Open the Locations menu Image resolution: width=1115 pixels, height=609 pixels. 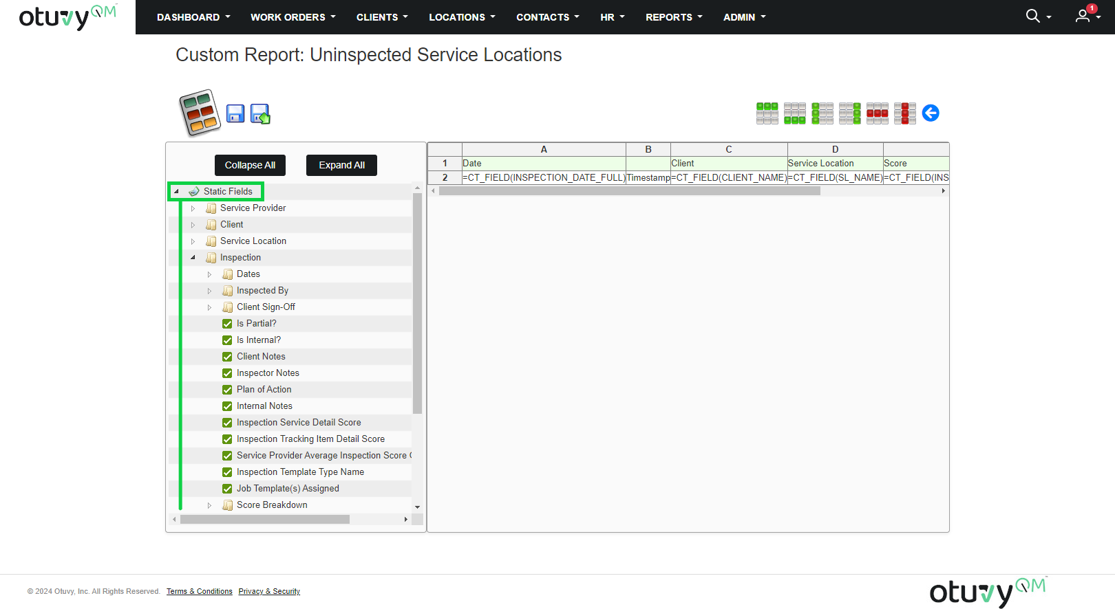463,17
